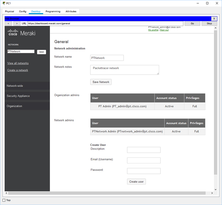Click the Network name input field
This screenshot has width=222, height=205.
pos(107,58)
